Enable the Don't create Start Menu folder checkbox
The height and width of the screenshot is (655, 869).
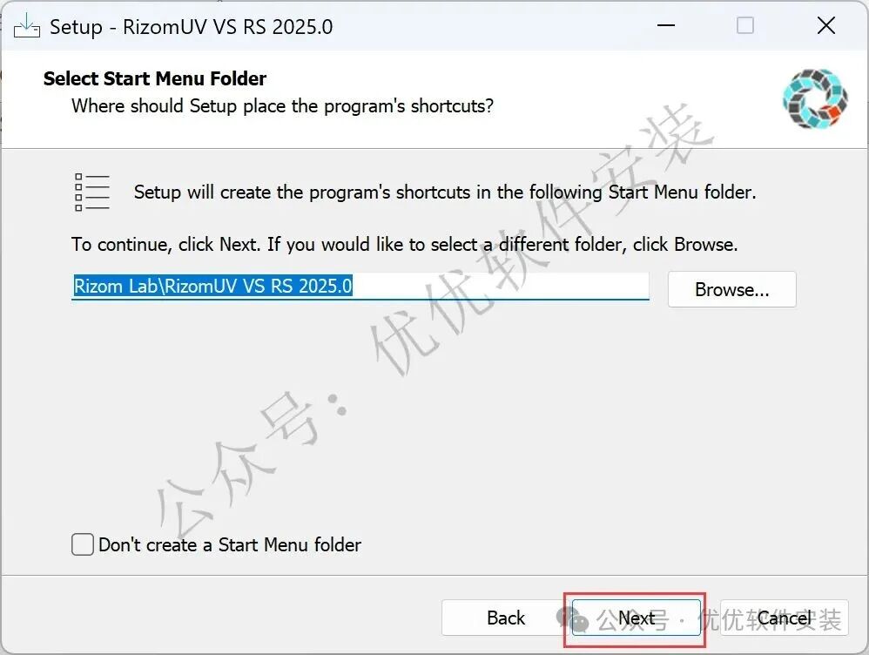[82, 544]
